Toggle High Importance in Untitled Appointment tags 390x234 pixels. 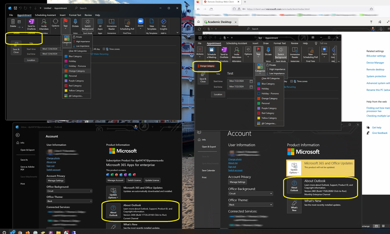click(81, 41)
